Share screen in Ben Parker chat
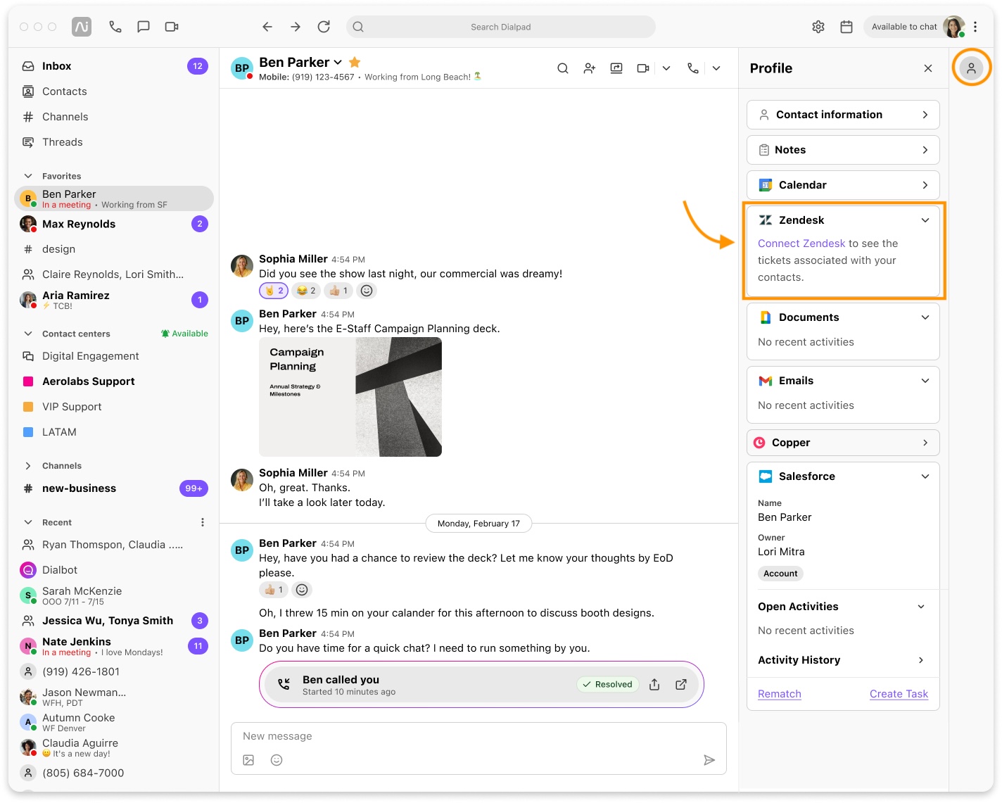The image size is (1002, 803). [616, 68]
